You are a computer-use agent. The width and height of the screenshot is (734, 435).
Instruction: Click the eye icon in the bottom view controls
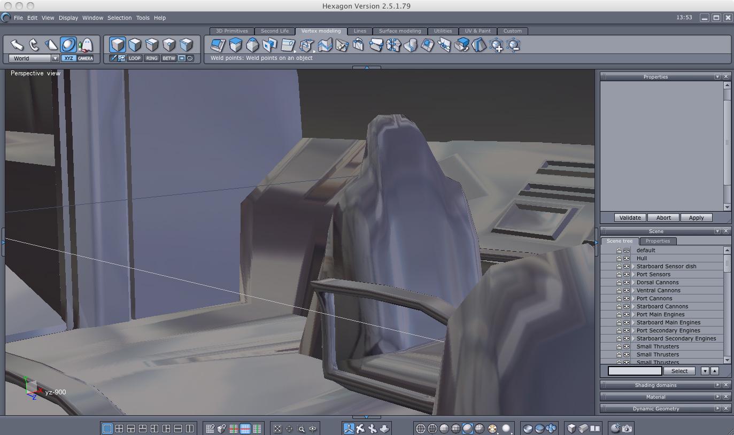(313, 428)
